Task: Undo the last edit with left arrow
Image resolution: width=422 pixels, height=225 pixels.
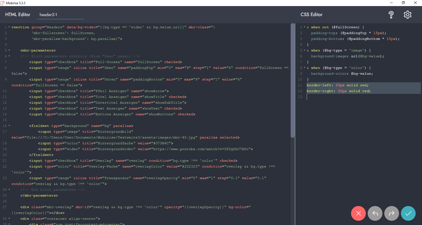Action: [375, 213]
